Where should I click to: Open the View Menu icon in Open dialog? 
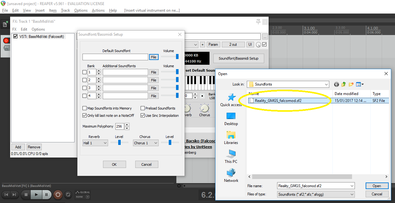point(360,84)
